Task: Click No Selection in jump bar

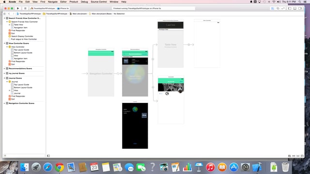Action: pos(119,14)
